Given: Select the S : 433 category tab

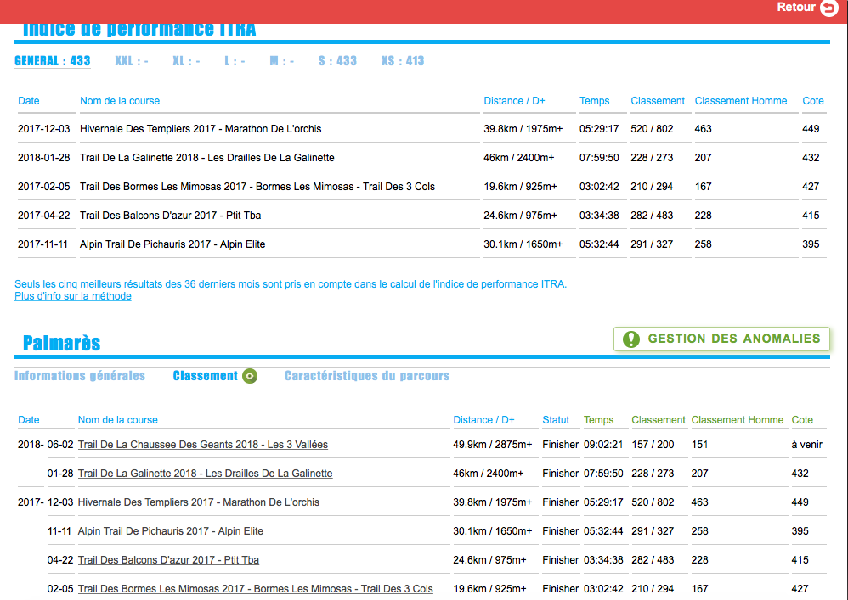Looking at the screenshot, I should click(x=337, y=61).
